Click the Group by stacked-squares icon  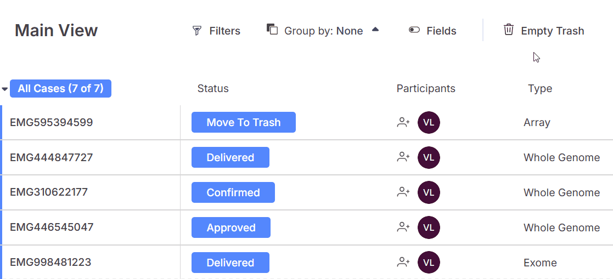[272, 29]
